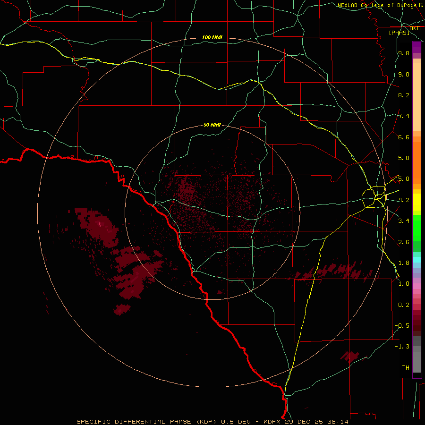Image resolution: width=425 pixels, height=425 pixels.
Task: Click the 4.2 value on the color scale
Action: coord(404,200)
